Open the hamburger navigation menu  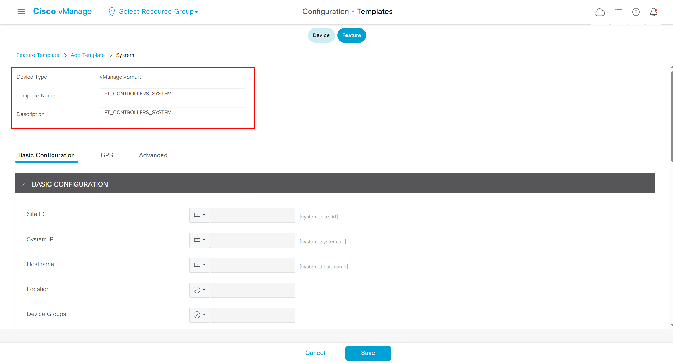click(x=21, y=11)
